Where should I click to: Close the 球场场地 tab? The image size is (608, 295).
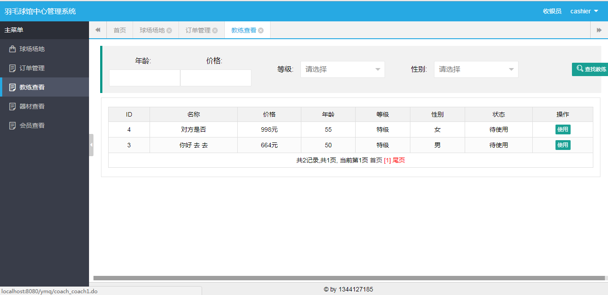[x=169, y=30]
